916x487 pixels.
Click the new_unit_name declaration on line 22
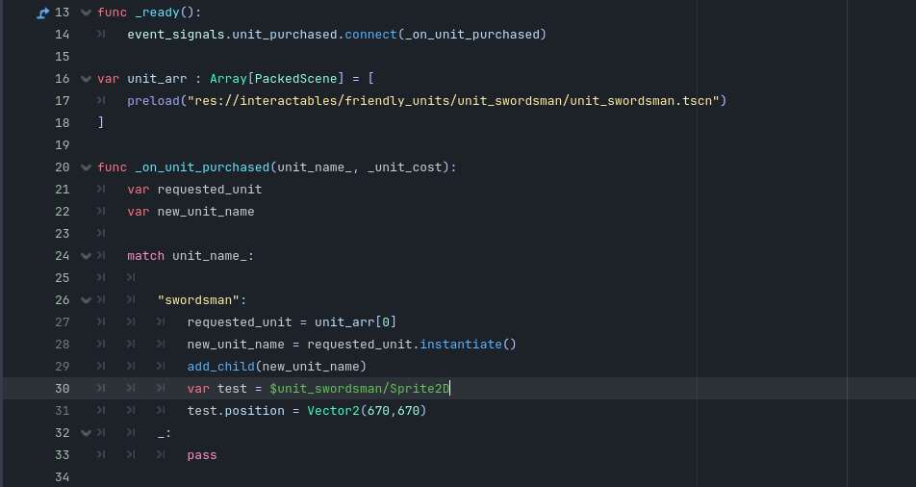(x=205, y=212)
